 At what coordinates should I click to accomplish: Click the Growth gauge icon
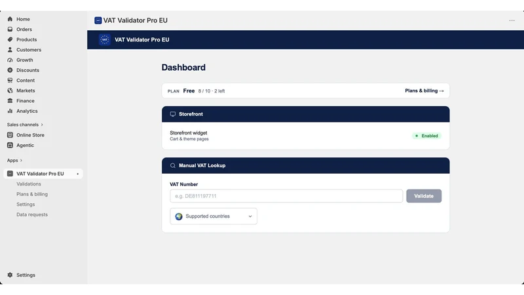pos(10,60)
